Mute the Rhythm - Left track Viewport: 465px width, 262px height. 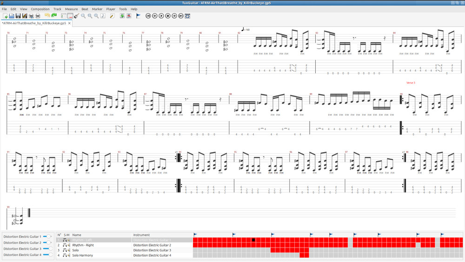coord(69,240)
